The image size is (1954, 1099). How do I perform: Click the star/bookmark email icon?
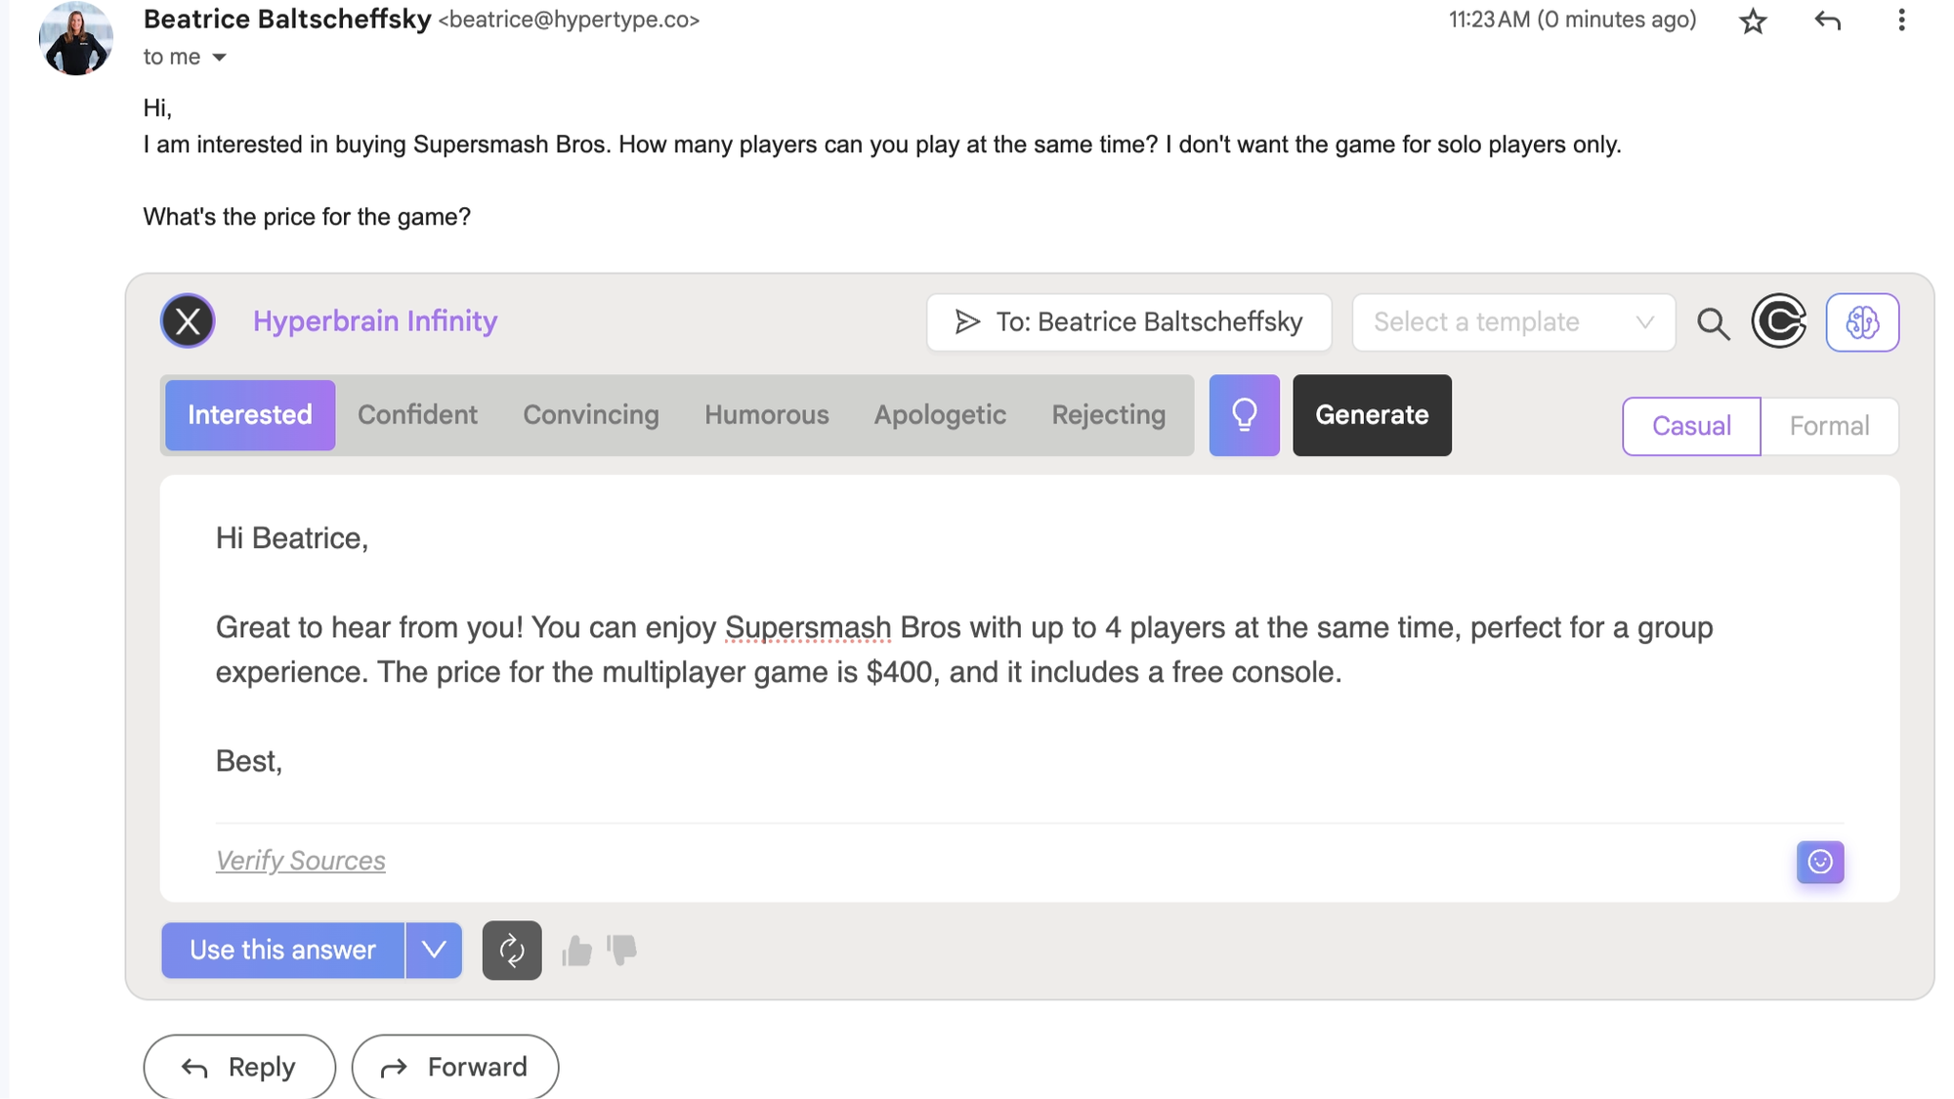click(1754, 19)
